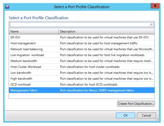Click in the search filter field

79,25
